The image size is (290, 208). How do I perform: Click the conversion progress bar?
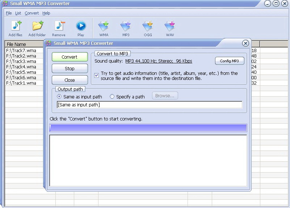point(148,128)
